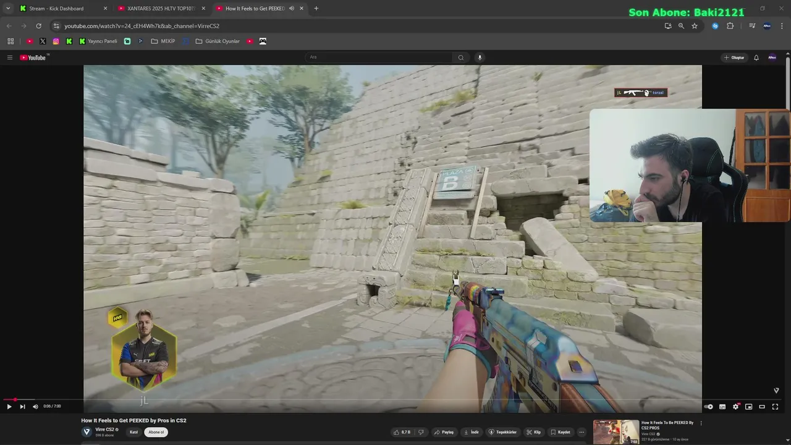Viewport: 791px width, 445px height.
Task: Open the Virre CS2 channel avatar
Action: coord(87,431)
